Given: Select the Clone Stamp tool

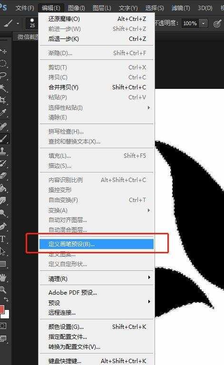Looking at the screenshot, I should [x=3, y=151].
